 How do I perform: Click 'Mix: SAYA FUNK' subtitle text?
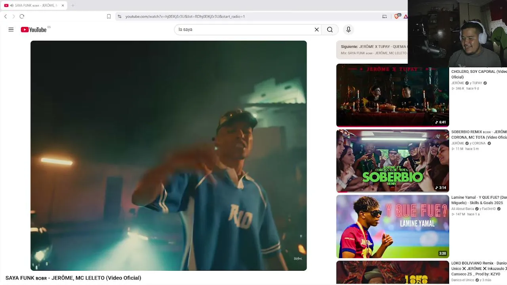[374, 53]
